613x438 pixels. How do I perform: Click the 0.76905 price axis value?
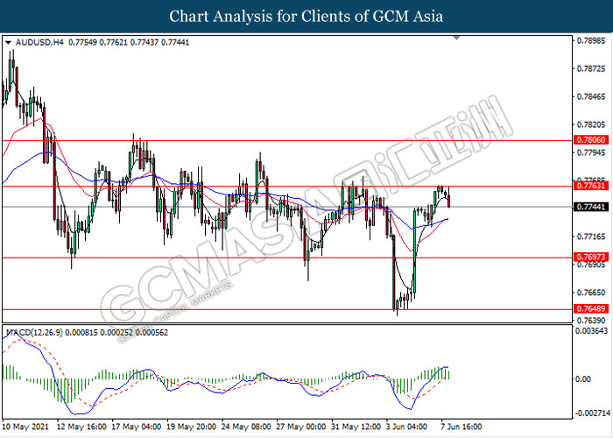pyautogui.click(x=591, y=265)
